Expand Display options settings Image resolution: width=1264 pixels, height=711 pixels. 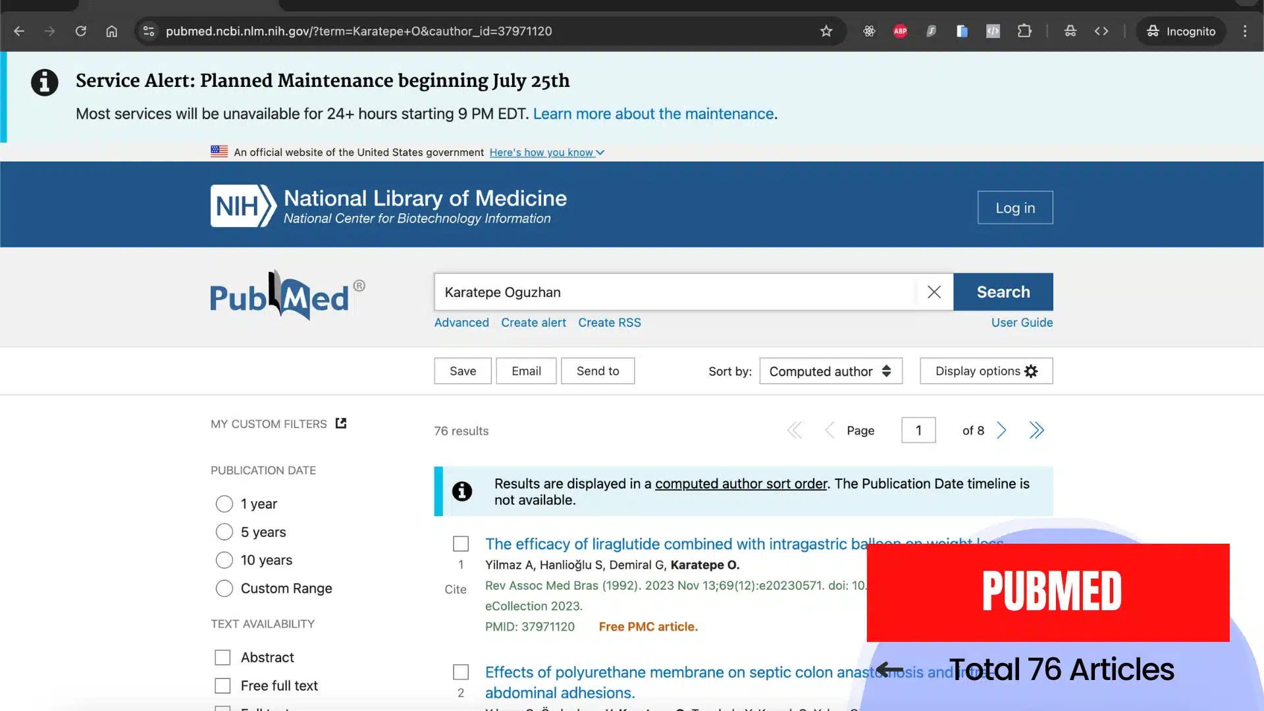(x=986, y=371)
